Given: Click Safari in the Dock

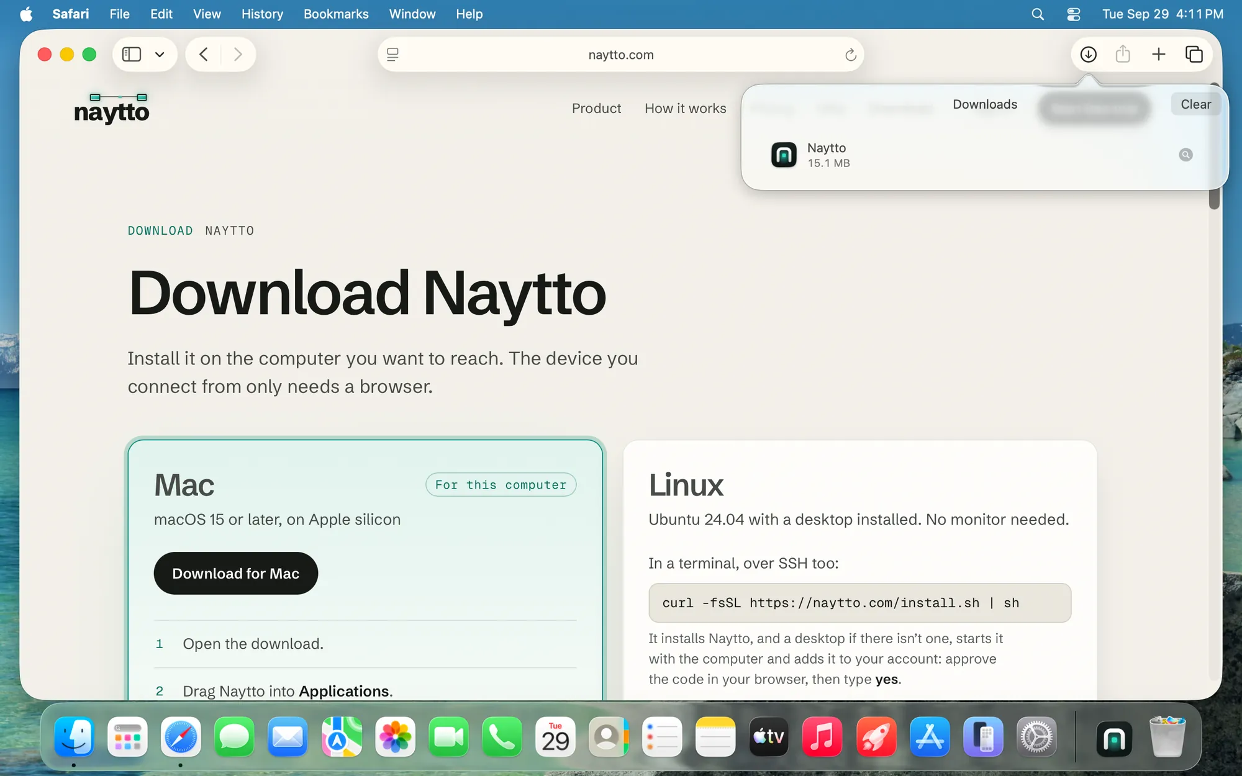Looking at the screenshot, I should (181, 737).
